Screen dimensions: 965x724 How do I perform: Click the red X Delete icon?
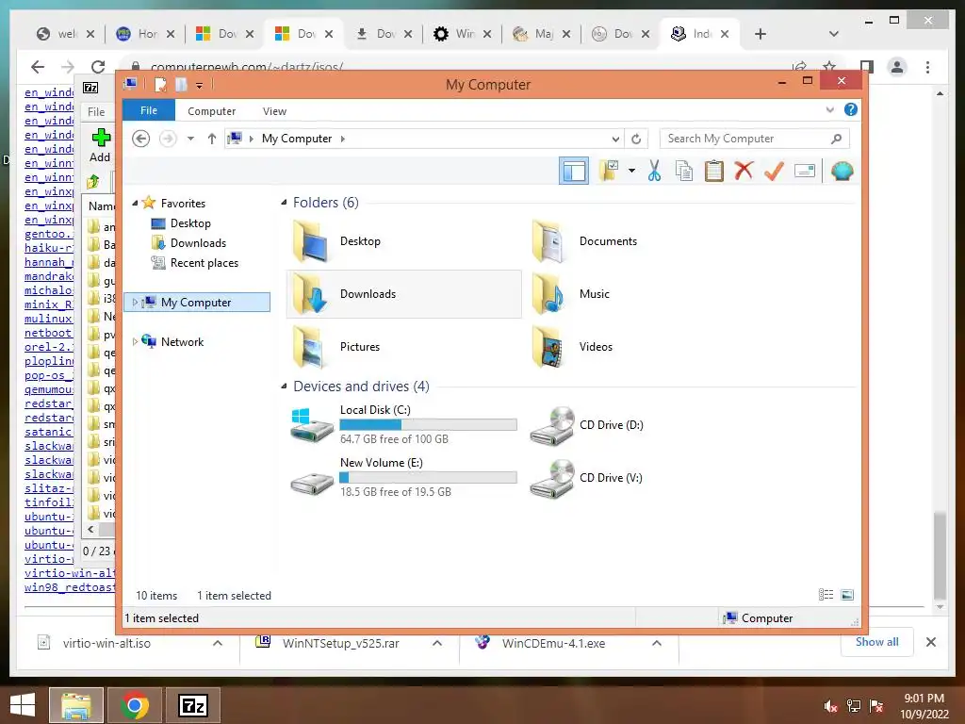coord(744,171)
